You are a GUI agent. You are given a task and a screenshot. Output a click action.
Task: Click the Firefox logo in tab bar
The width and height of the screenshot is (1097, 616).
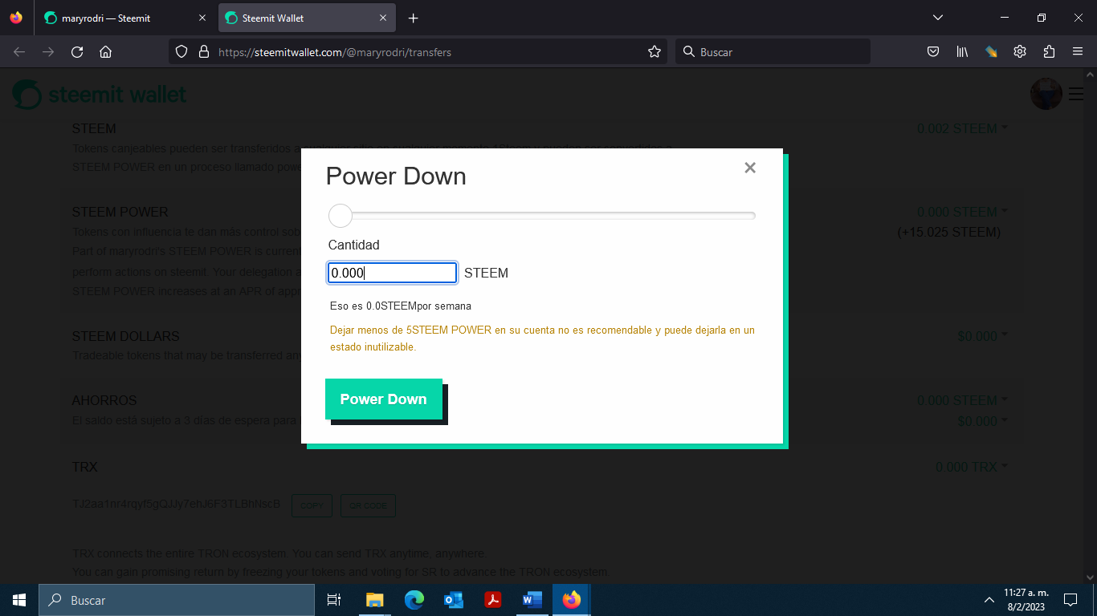(x=16, y=18)
